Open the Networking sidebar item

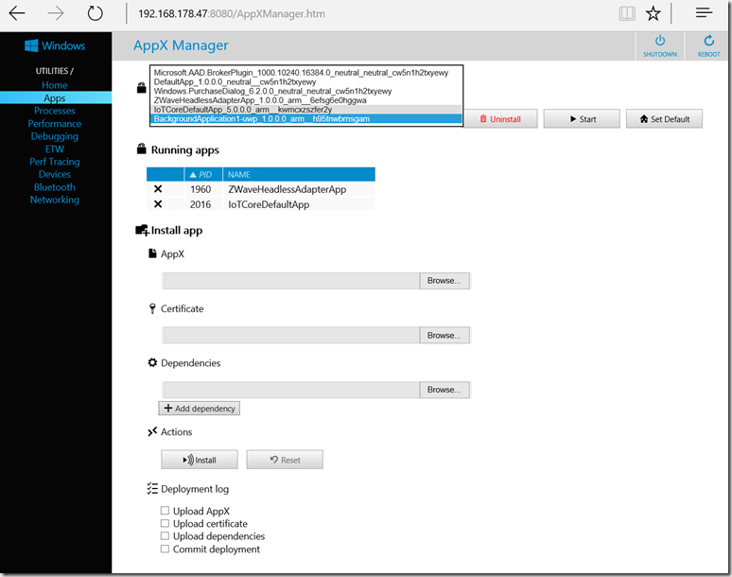coord(55,200)
